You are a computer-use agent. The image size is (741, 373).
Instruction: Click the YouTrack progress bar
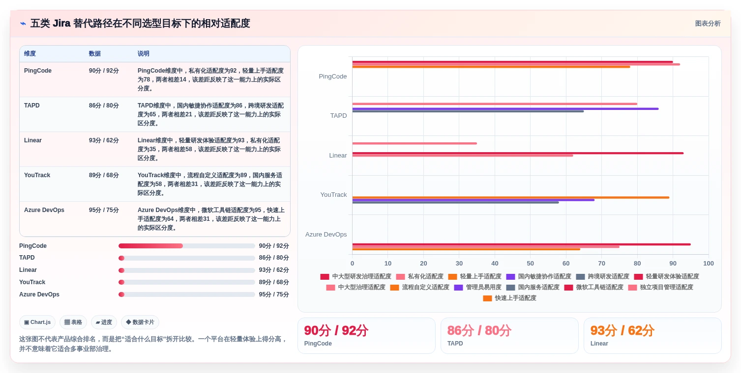click(x=187, y=282)
